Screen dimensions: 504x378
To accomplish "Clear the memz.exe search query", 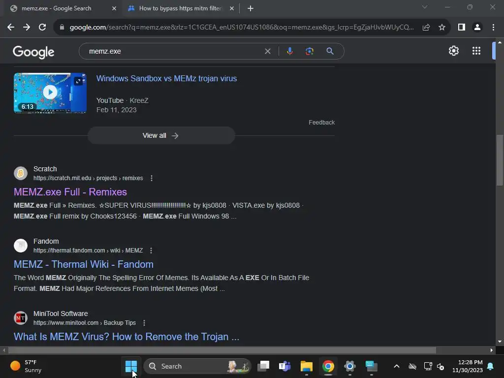I will pyautogui.click(x=267, y=51).
